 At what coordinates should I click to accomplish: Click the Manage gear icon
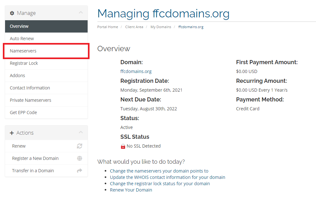[x=12, y=13]
